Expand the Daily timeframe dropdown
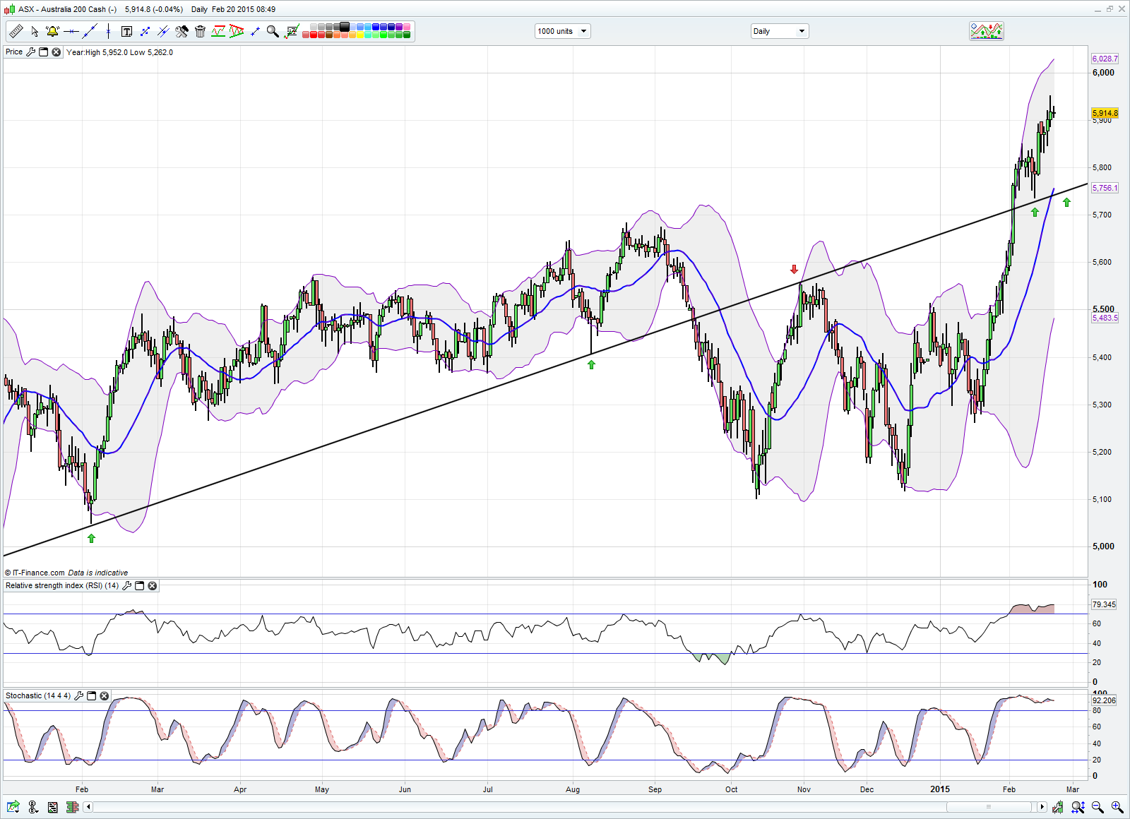Viewport: 1130px width, 819px height. 779,31
